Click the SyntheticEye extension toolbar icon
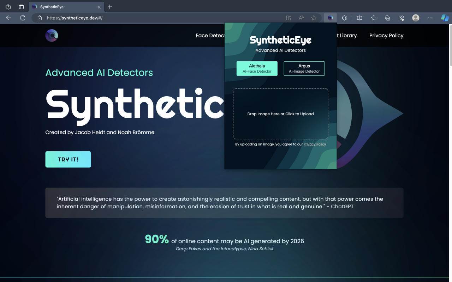The width and height of the screenshot is (452, 282). (x=330, y=18)
